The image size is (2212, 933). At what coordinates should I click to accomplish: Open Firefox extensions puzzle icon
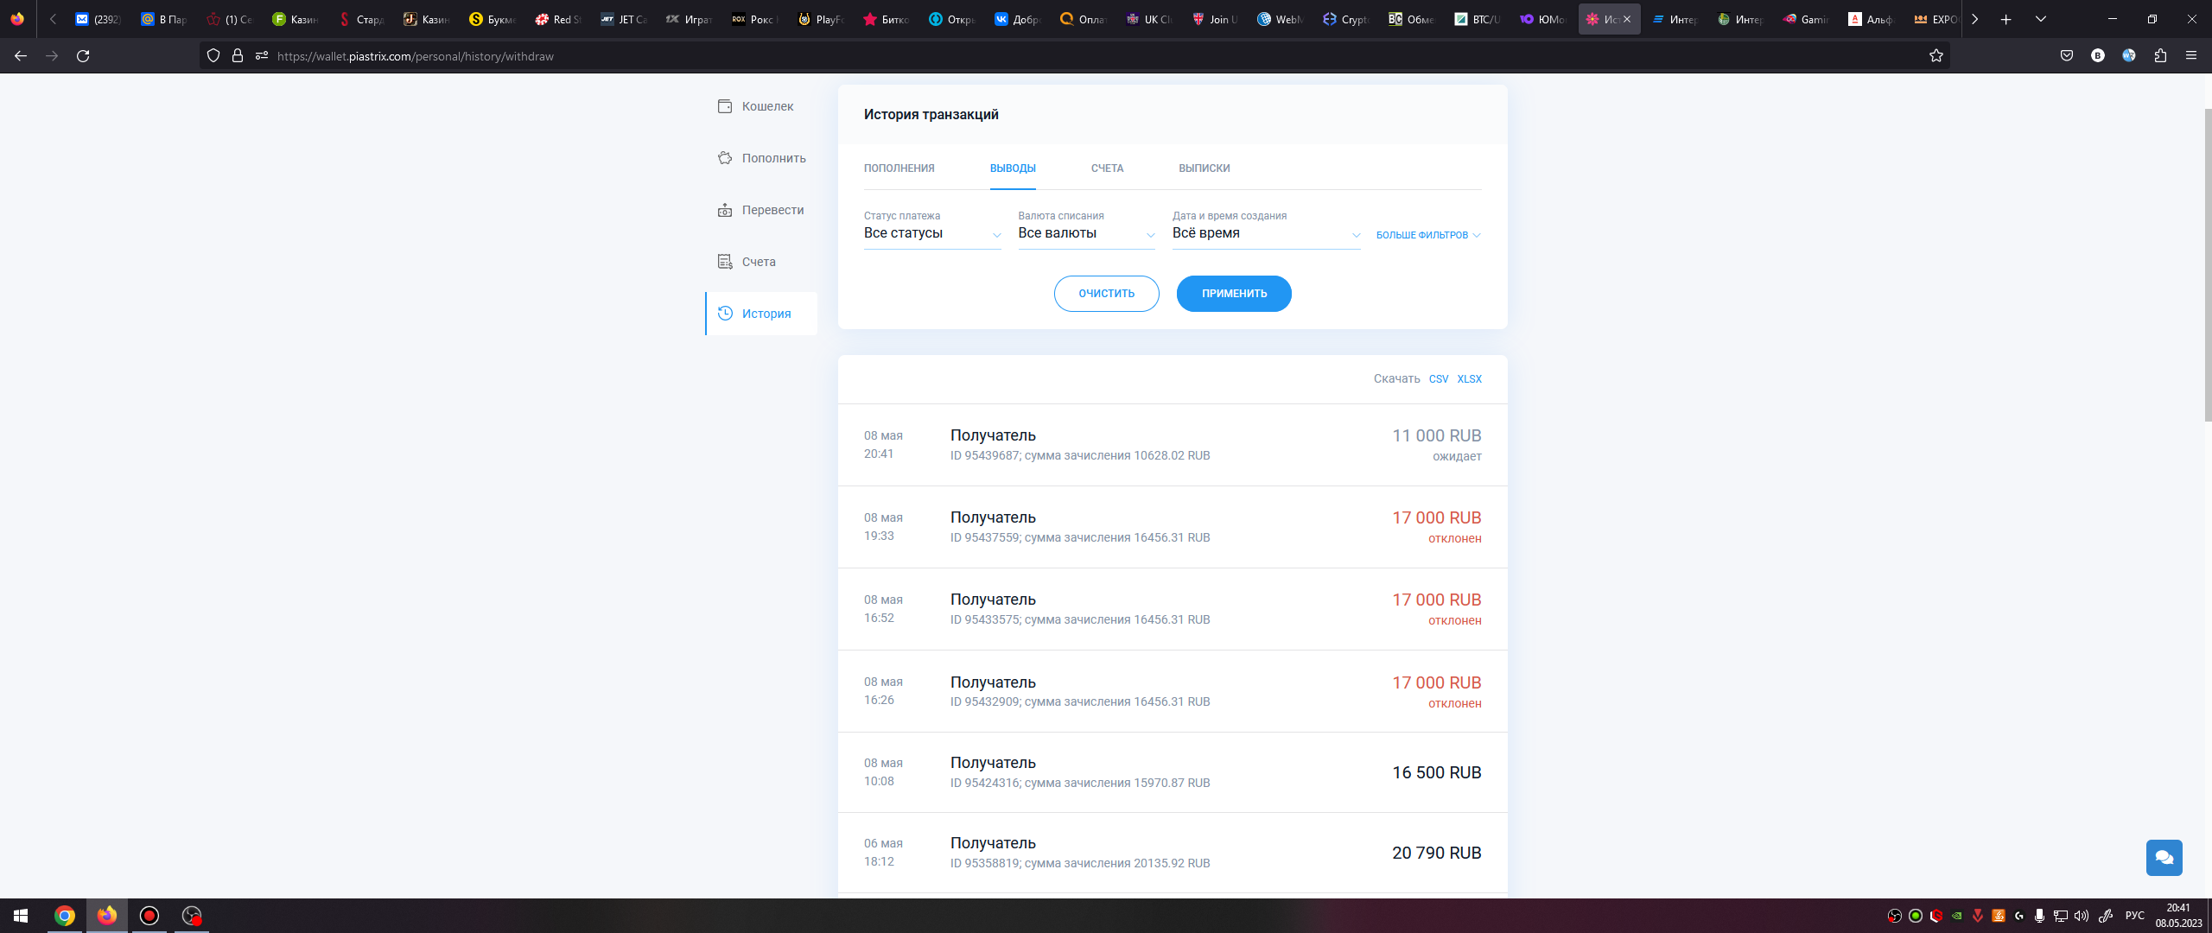pos(2160,56)
